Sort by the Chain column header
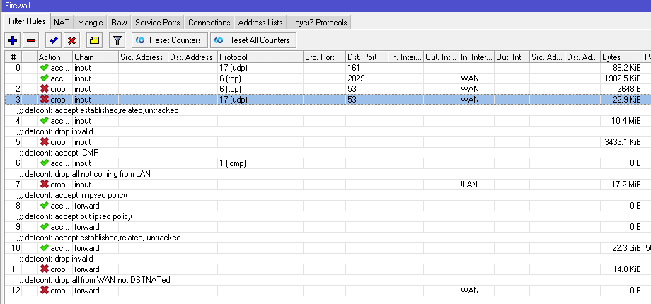Viewport: 651px width, 304px height. click(96, 57)
